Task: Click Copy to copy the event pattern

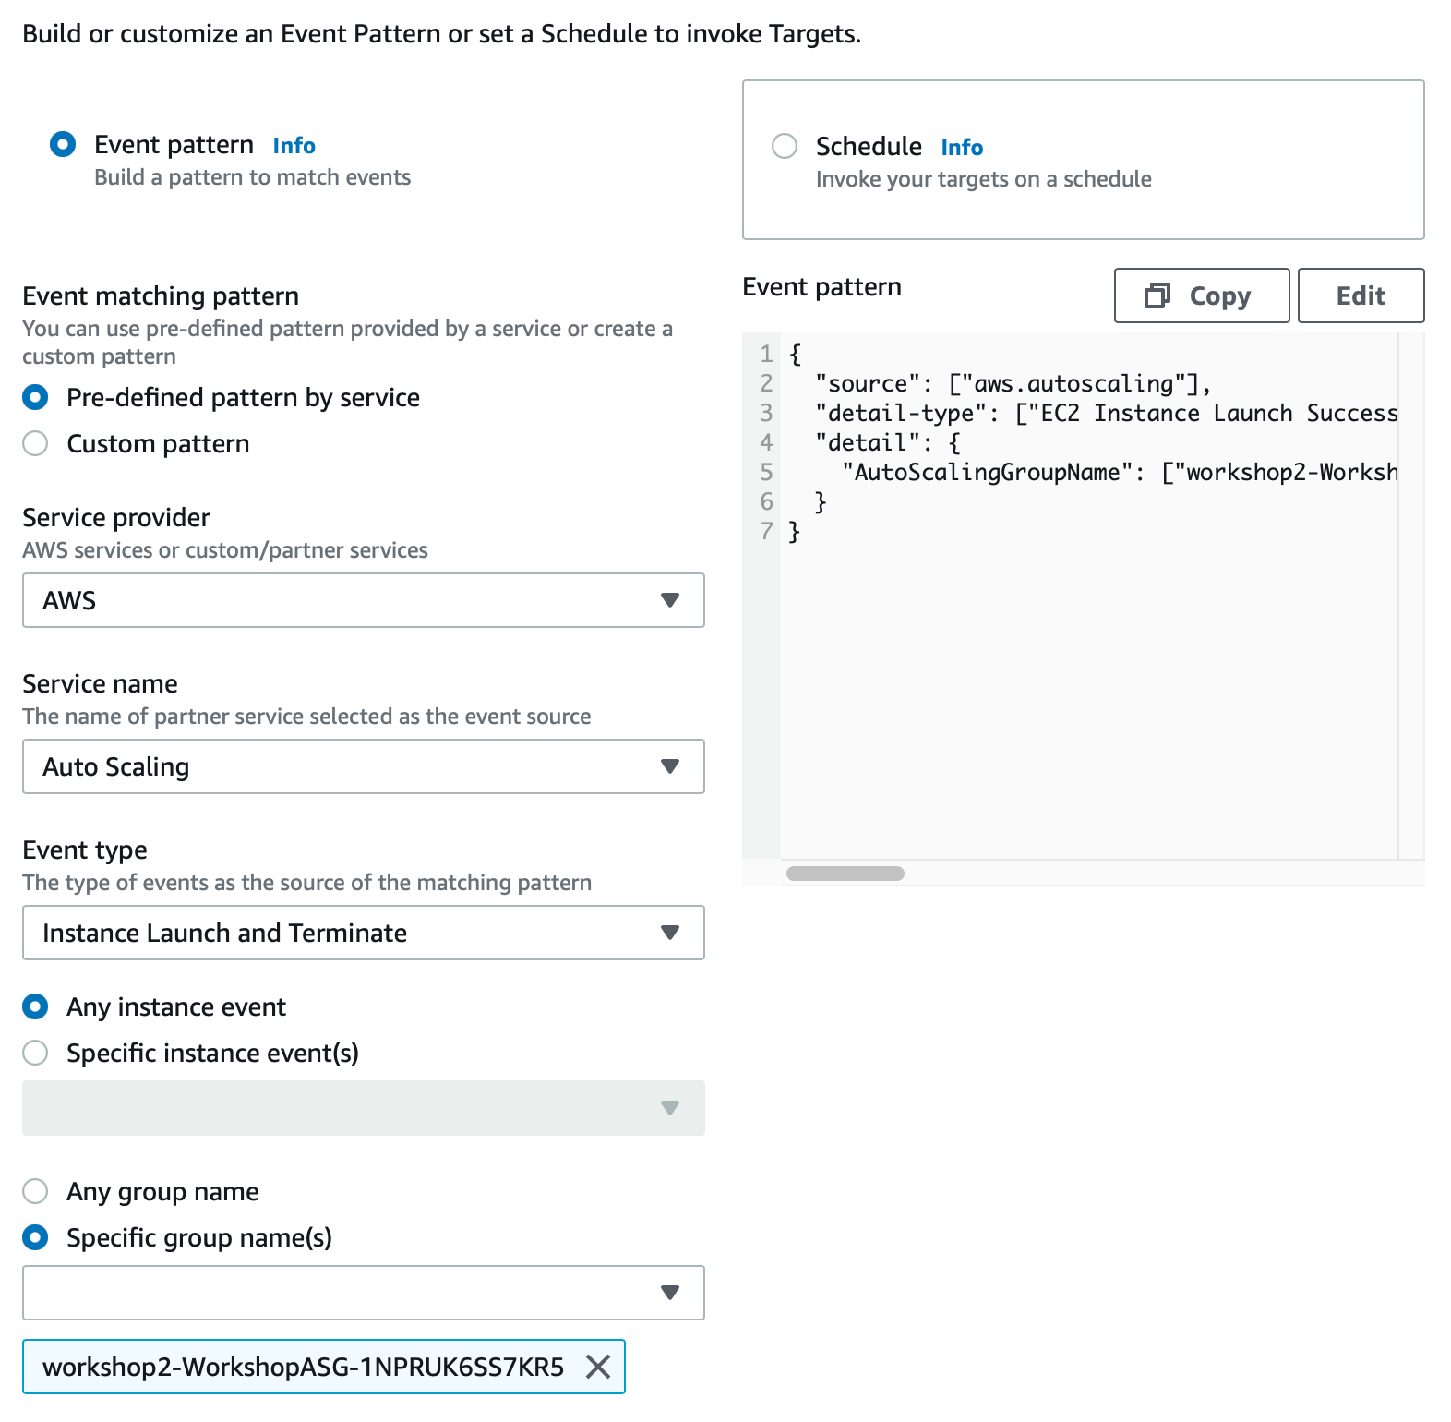Action: [x=1202, y=295]
